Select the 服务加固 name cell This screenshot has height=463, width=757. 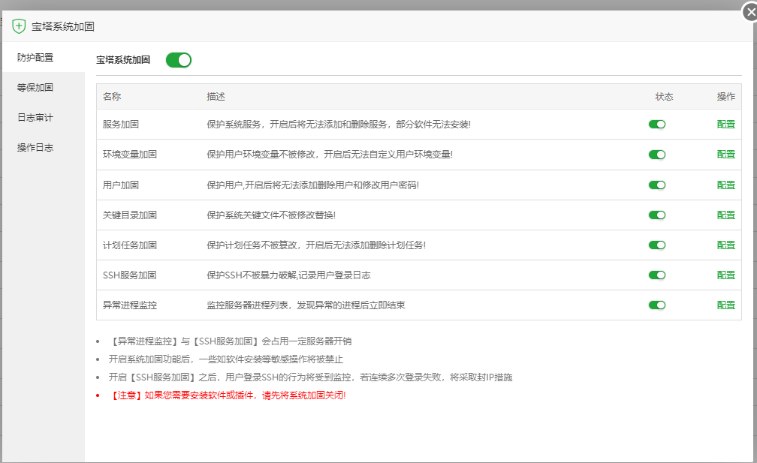click(x=121, y=125)
